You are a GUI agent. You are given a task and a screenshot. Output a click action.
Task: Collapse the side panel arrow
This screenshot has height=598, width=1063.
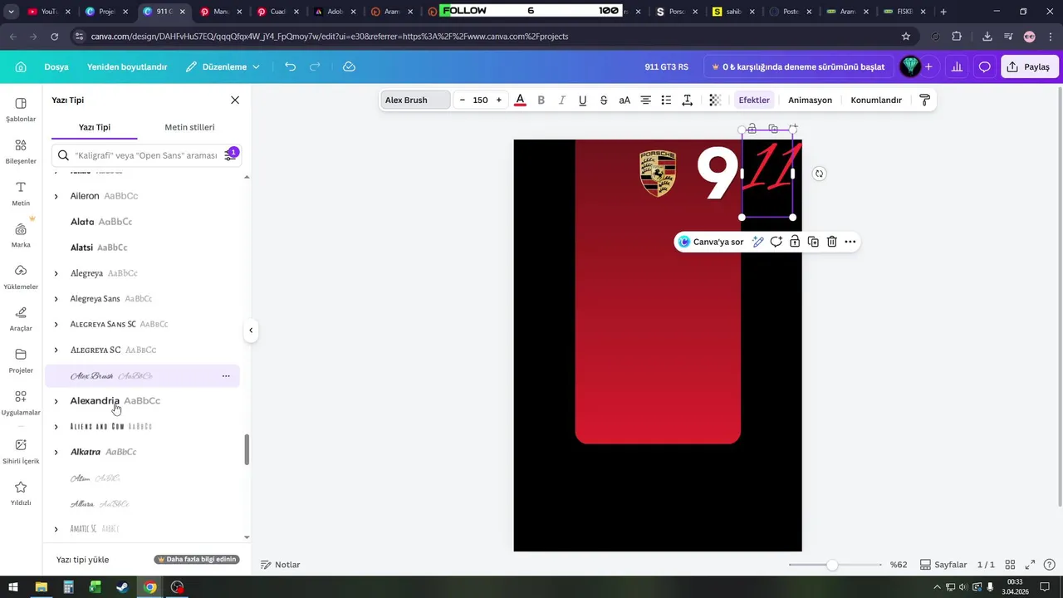point(251,331)
